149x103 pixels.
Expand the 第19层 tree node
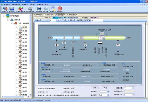click(16, 42)
